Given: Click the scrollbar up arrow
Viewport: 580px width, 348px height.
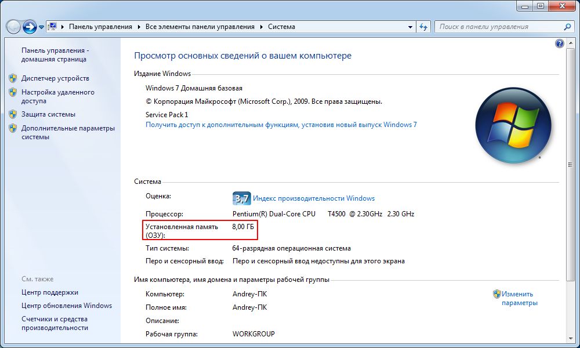Looking at the screenshot, I should tap(570, 42).
